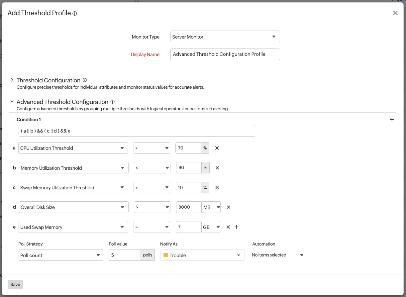406x297 pixels.
Task: Click info icon beside Advanced Threshold Configuration
Action: click(112, 102)
